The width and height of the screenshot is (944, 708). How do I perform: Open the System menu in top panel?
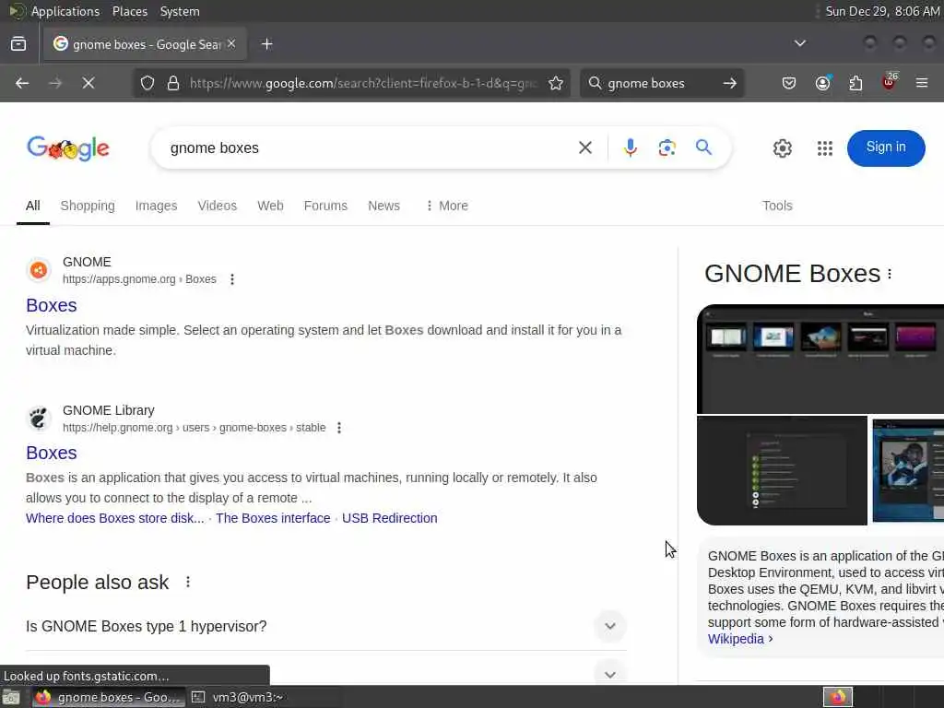coord(180,11)
